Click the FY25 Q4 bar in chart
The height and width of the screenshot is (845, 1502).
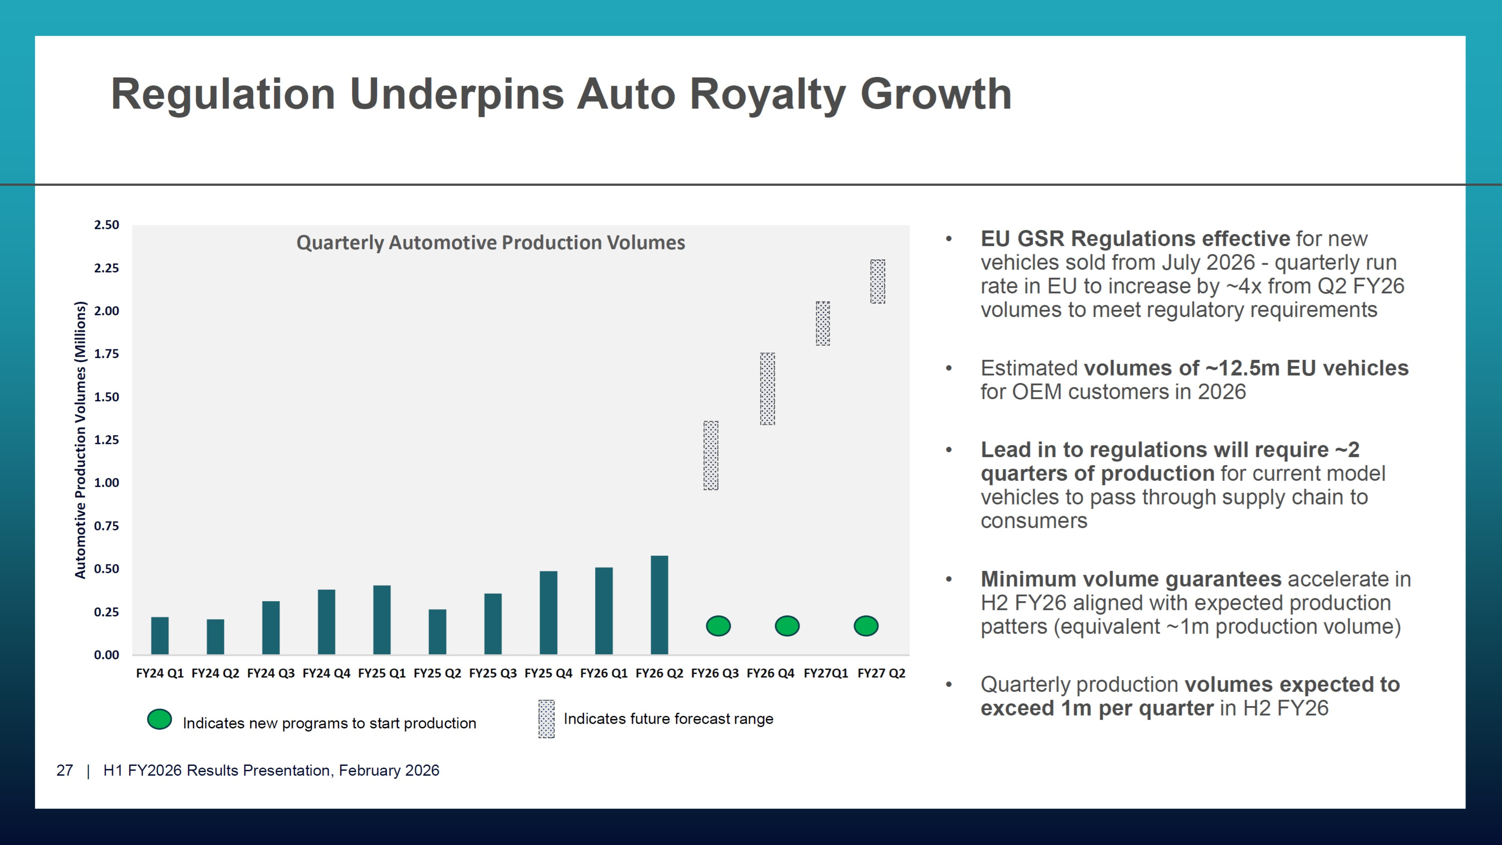point(548,612)
